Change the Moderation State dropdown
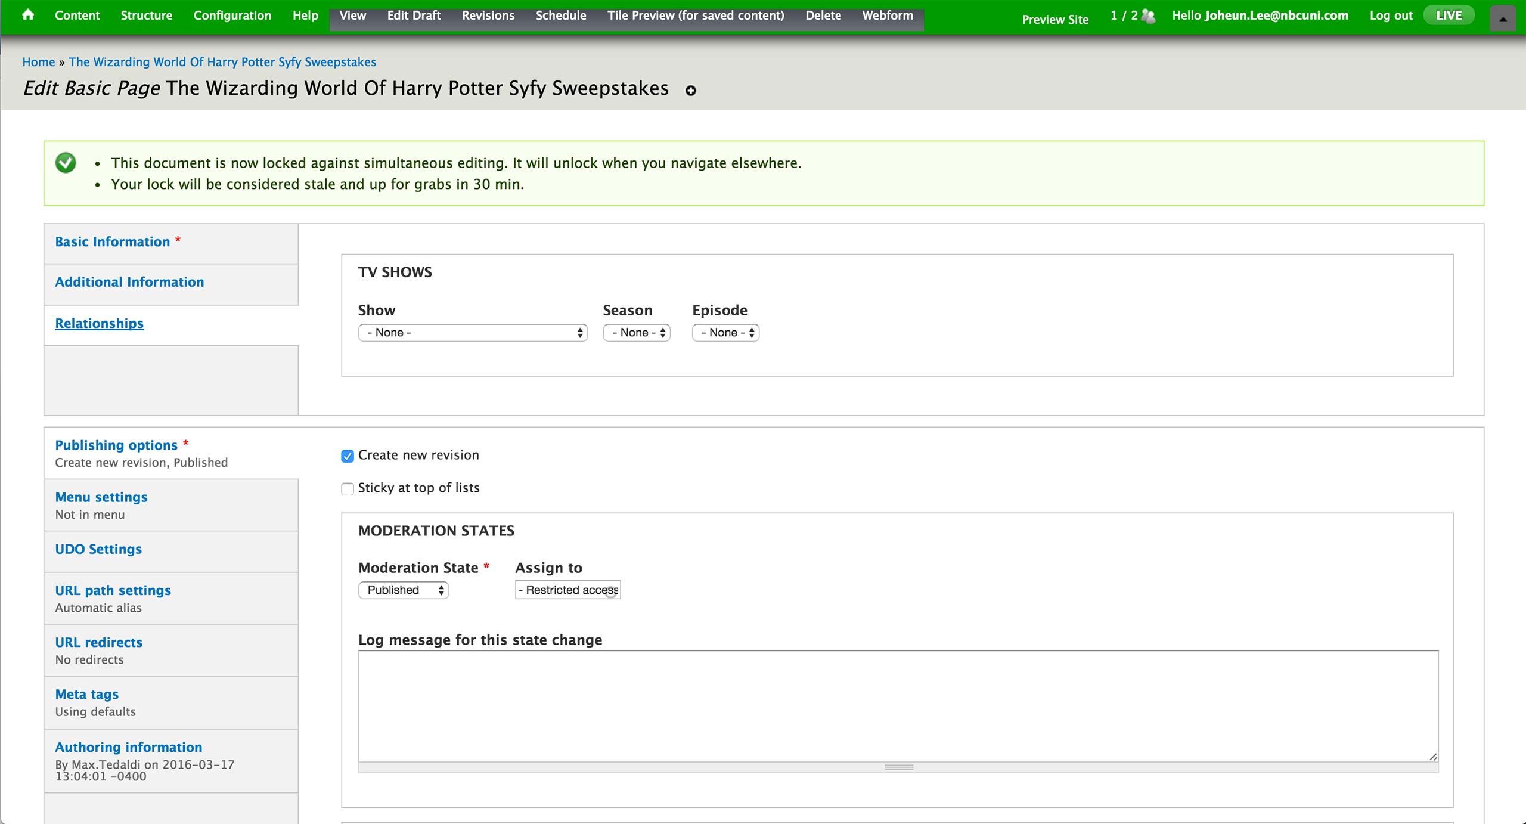The width and height of the screenshot is (1526, 824). coord(404,590)
